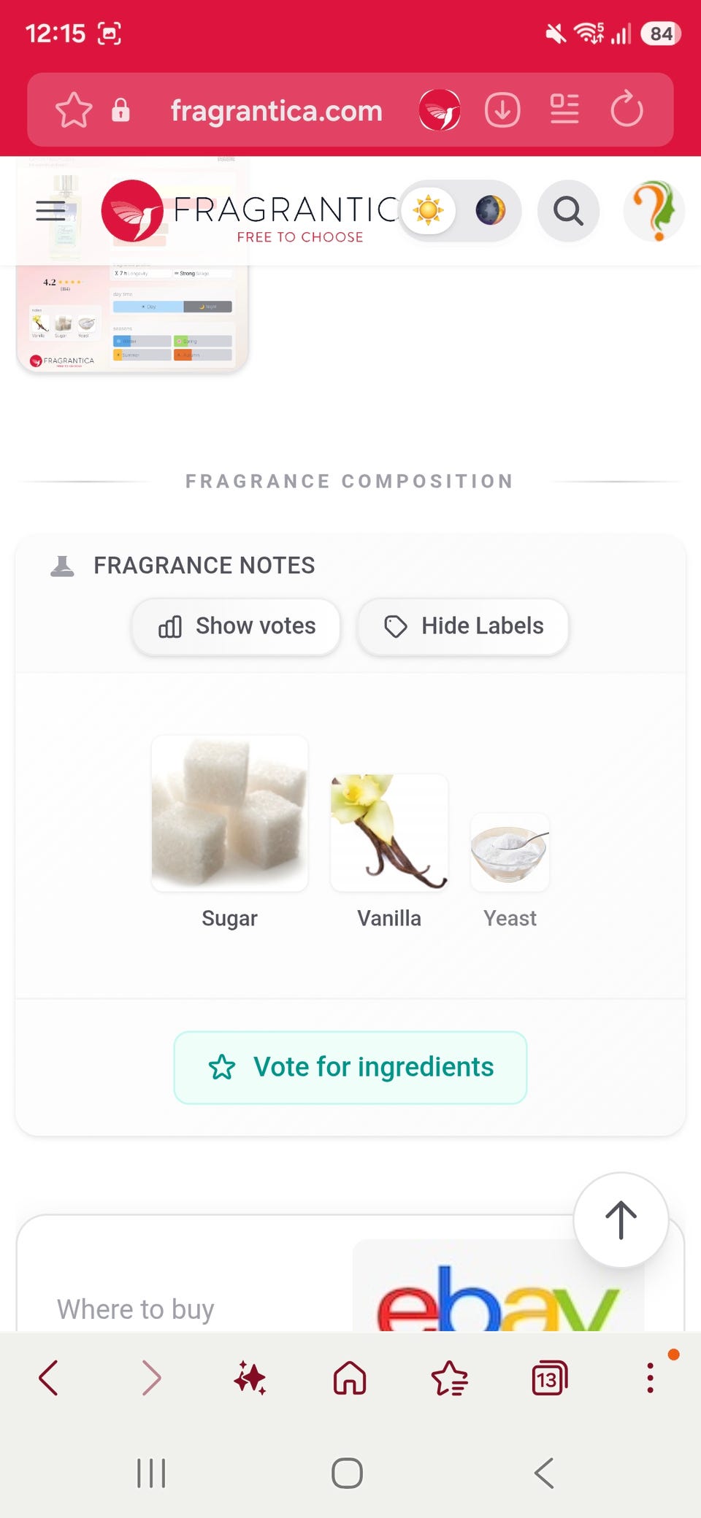This screenshot has width=701, height=1518.
Task: Open browser three-dot more menu
Action: [650, 1378]
